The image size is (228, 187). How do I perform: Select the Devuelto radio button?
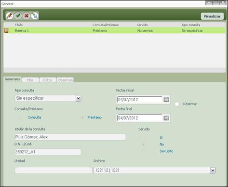(x=143, y=151)
